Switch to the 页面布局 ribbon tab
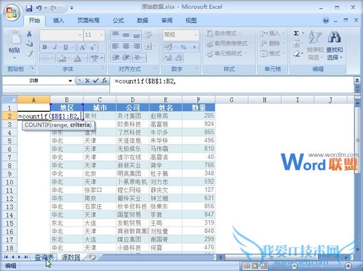The width and height of the screenshot is (363, 271). [x=88, y=21]
